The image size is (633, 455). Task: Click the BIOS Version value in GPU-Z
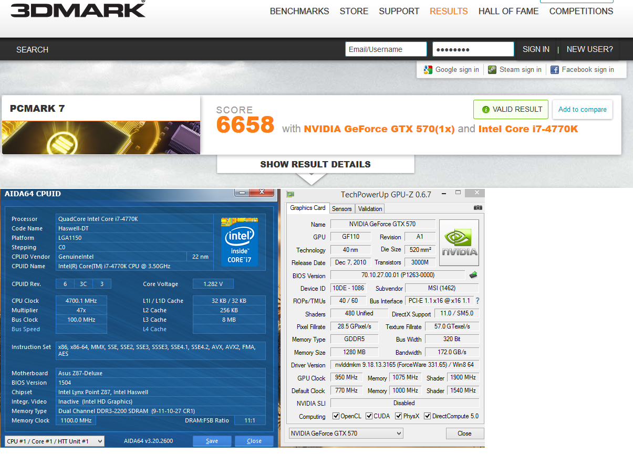pyautogui.click(x=398, y=275)
